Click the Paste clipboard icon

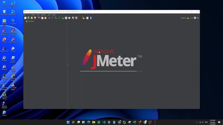pyautogui.click(x=45, y=18)
